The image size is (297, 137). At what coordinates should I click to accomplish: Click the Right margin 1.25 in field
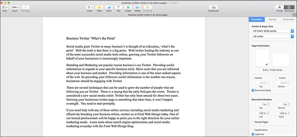[282, 113]
